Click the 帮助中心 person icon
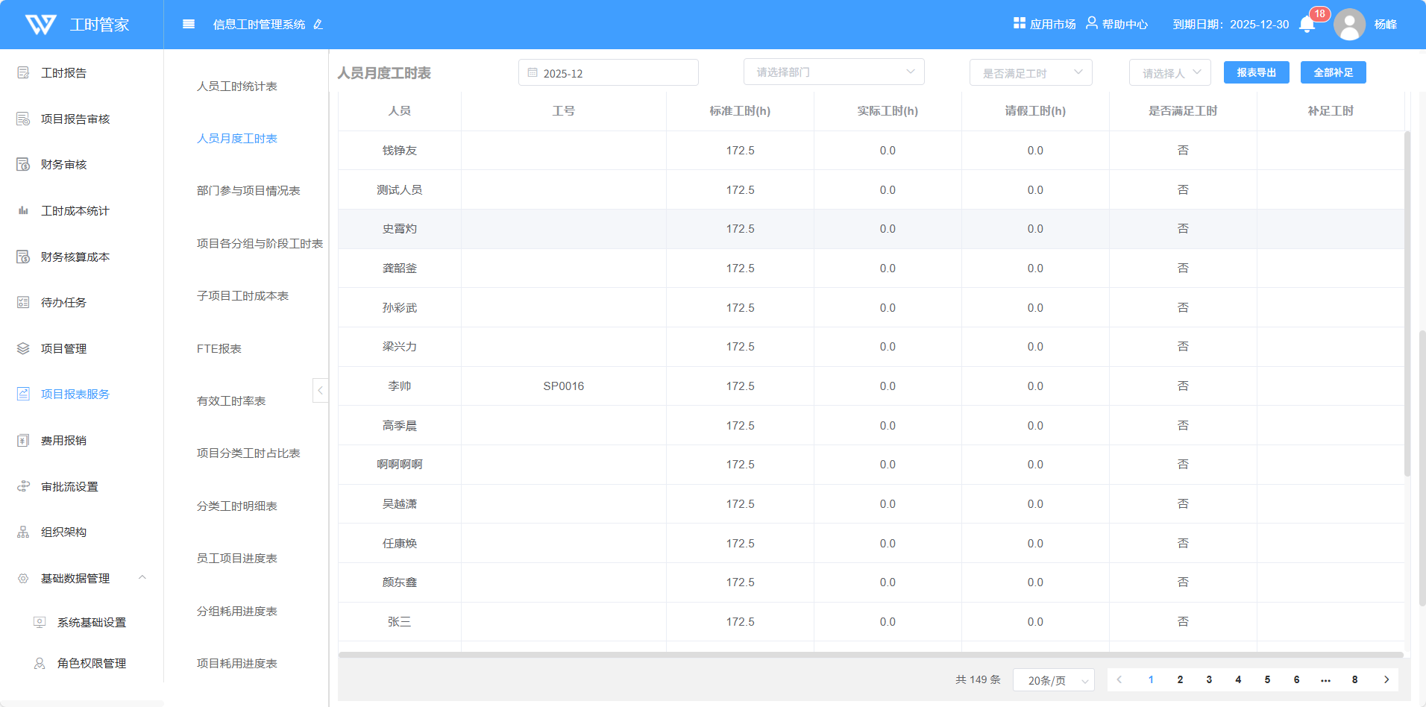 pos(1091,23)
